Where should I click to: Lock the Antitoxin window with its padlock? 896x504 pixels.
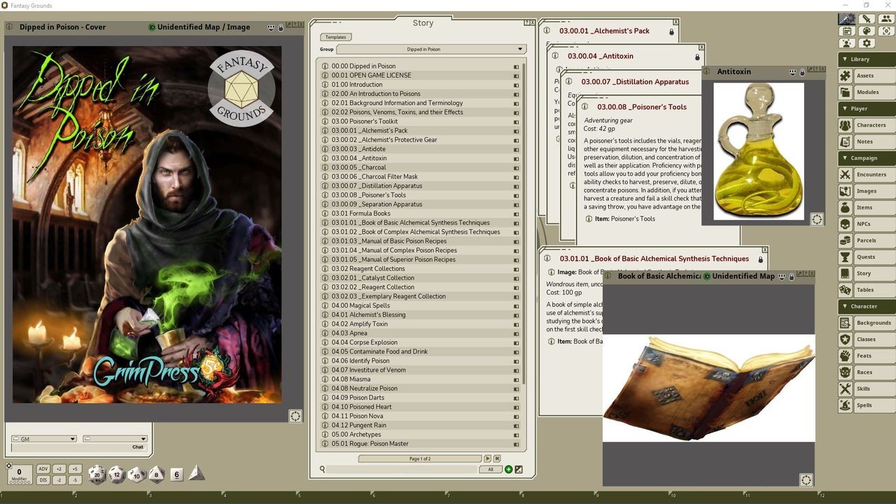[x=801, y=71]
